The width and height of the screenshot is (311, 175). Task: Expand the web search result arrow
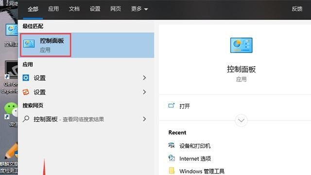click(x=144, y=119)
